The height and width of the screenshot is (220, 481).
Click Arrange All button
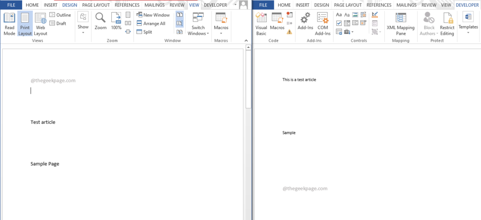click(x=151, y=23)
